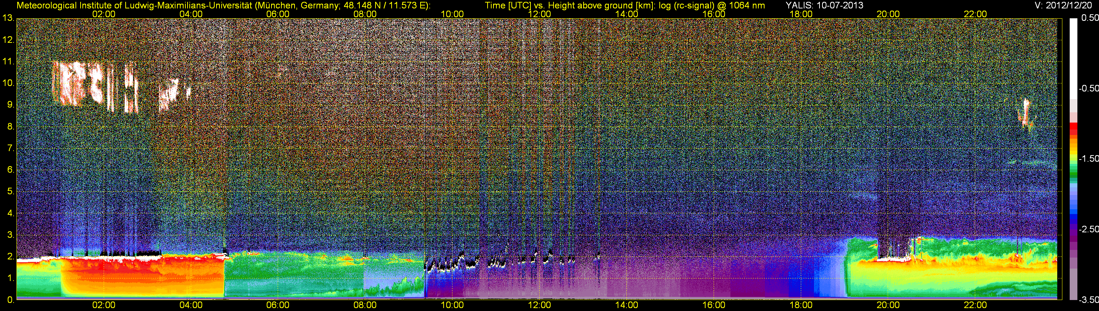
Task: Select the 20:00 label on the top time axis
Action: point(888,14)
